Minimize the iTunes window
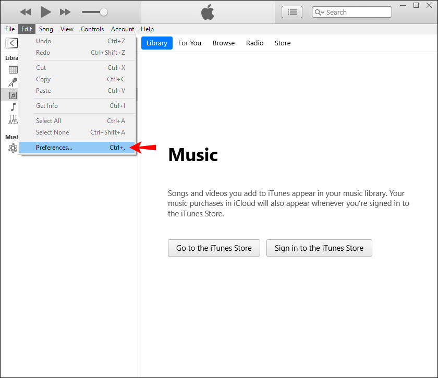Viewport: 438px width, 378px height. tap(403, 5)
